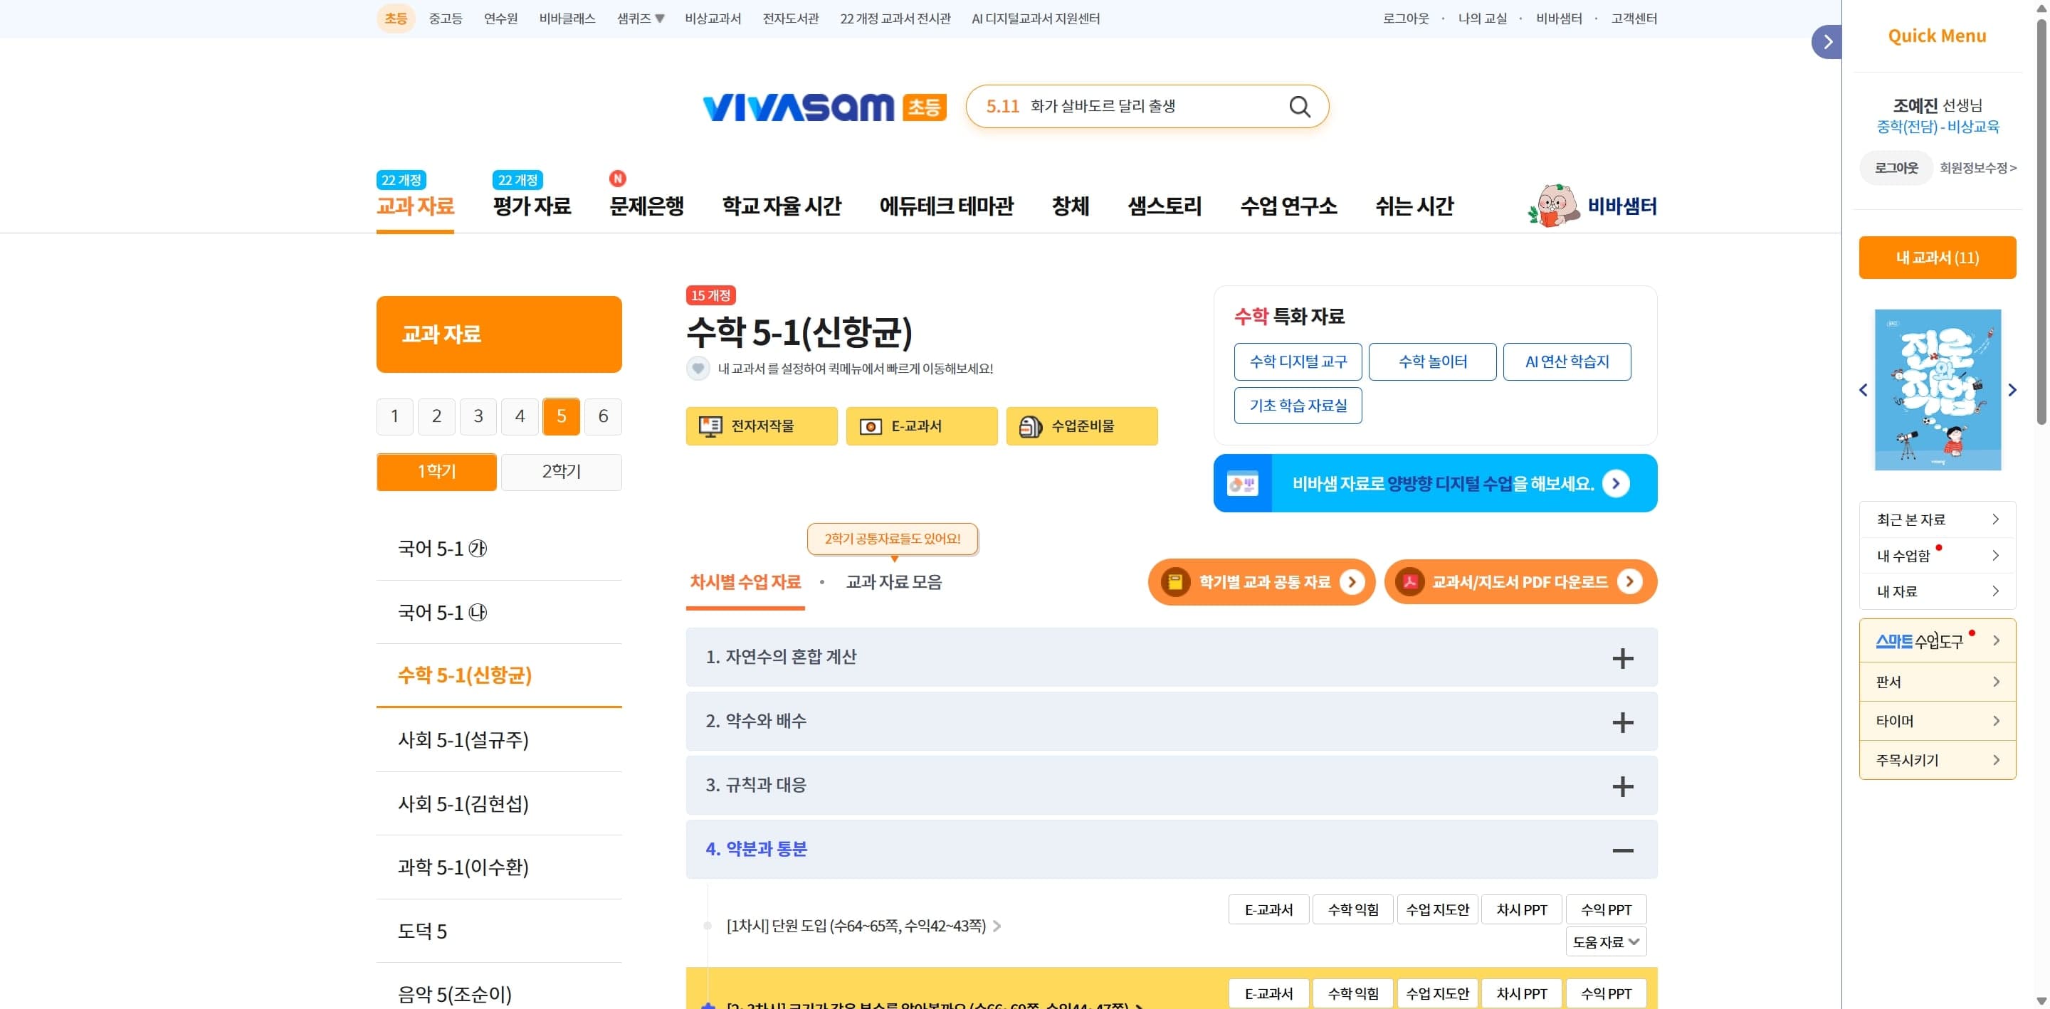
Task: Open the 도움 자료 dropdown for 1차시
Action: tap(1606, 941)
